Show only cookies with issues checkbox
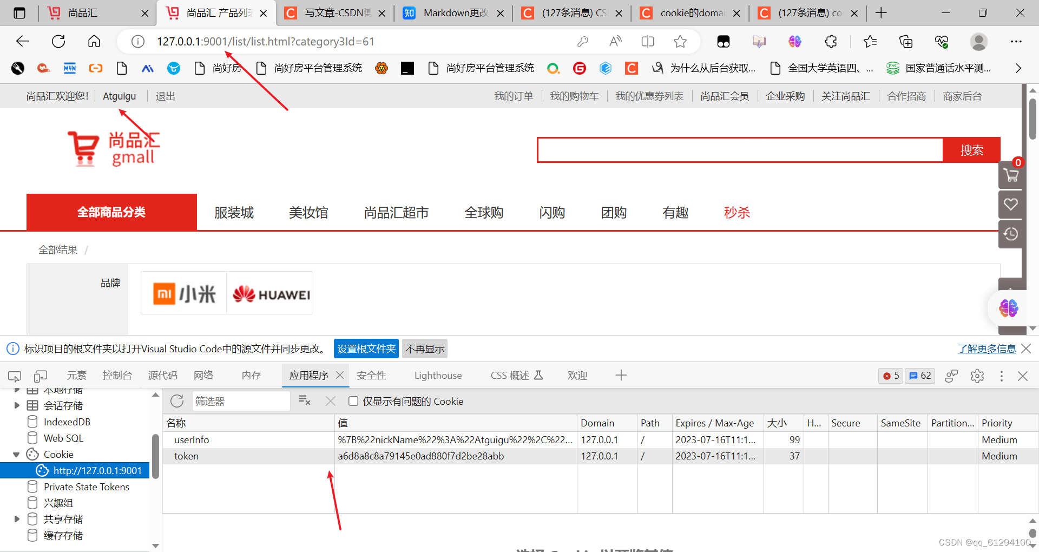 (x=353, y=401)
